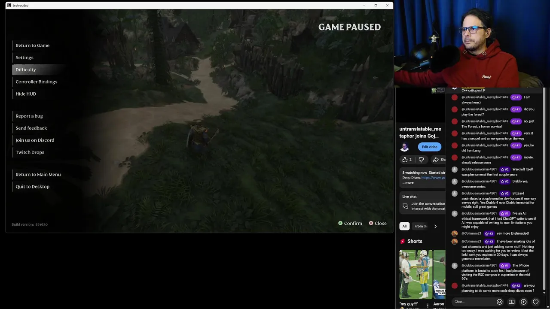This screenshot has width=550, height=309.
Task: Dislike the video with thumbs down icon
Action: pyautogui.click(x=421, y=160)
